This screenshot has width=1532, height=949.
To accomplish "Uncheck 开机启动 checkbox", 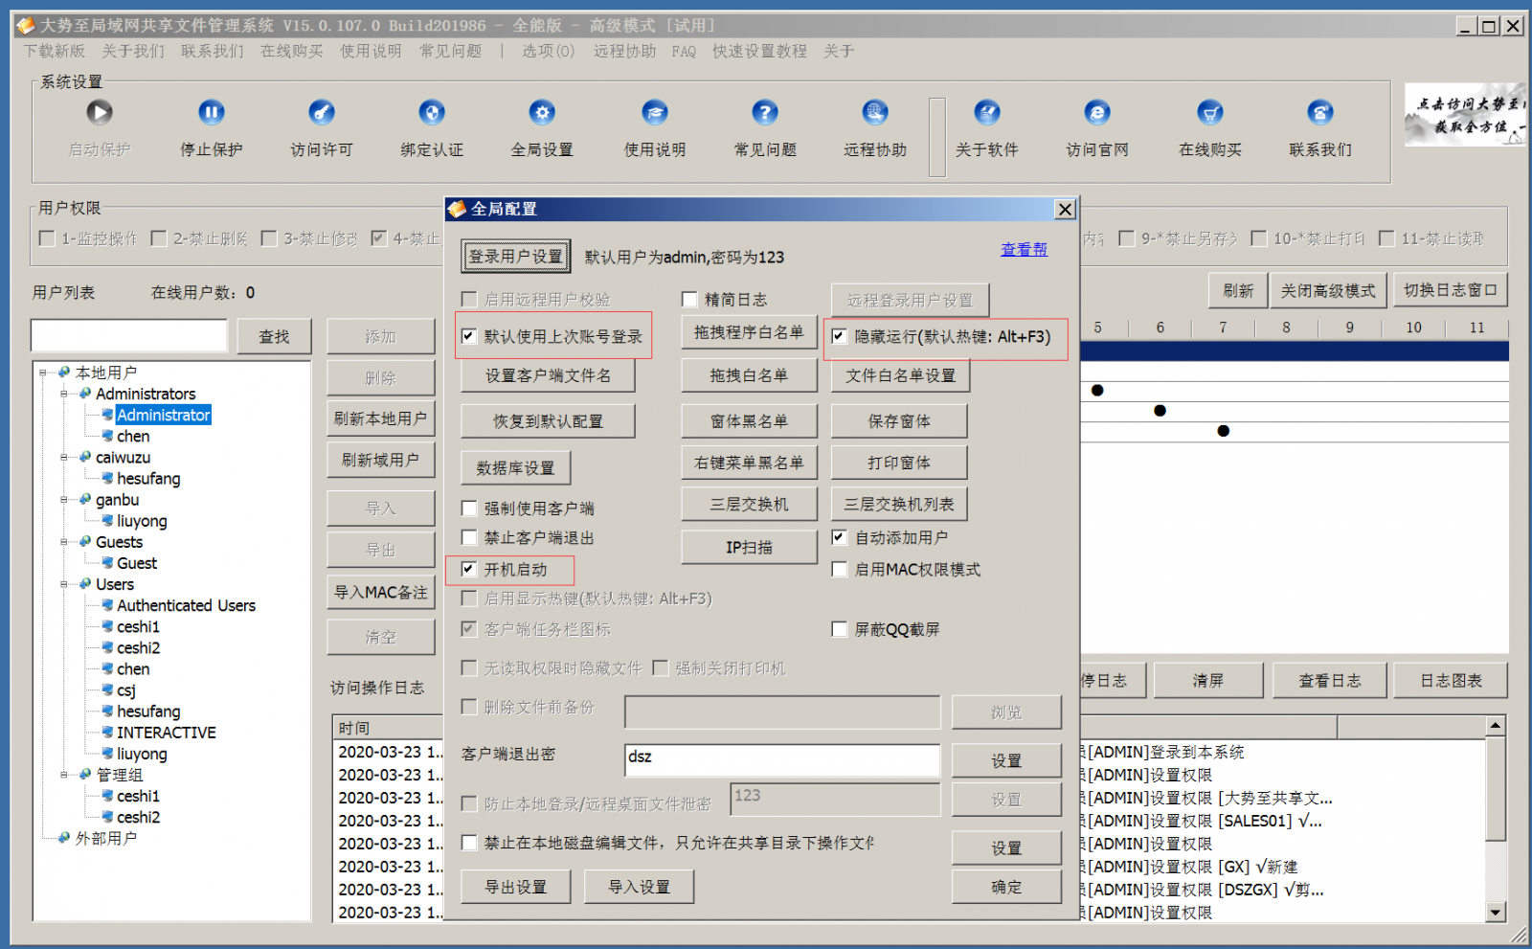I will pos(469,569).
